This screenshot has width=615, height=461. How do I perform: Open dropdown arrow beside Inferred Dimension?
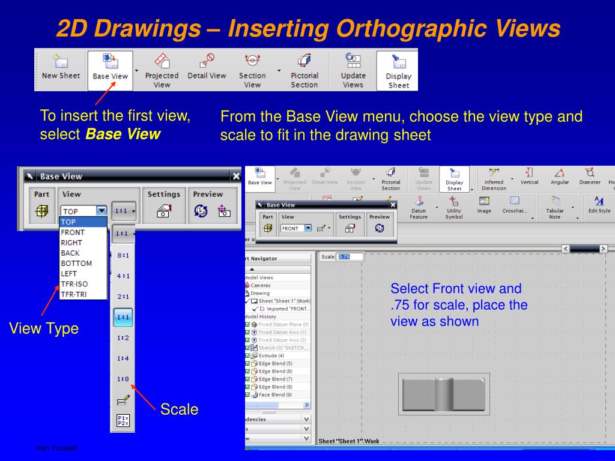pos(512,179)
